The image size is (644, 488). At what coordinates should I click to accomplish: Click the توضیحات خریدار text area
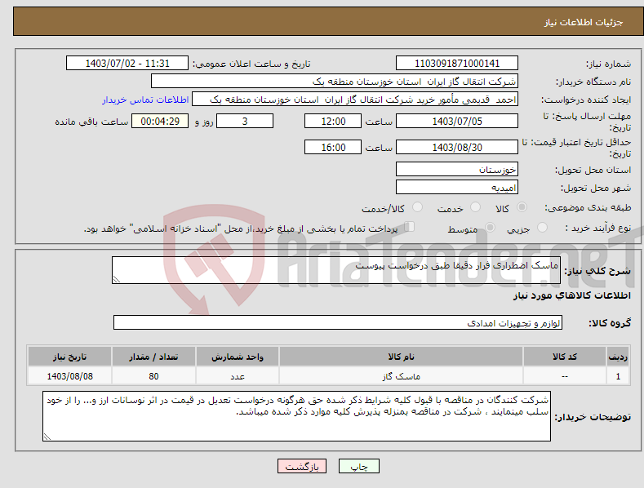click(296, 416)
